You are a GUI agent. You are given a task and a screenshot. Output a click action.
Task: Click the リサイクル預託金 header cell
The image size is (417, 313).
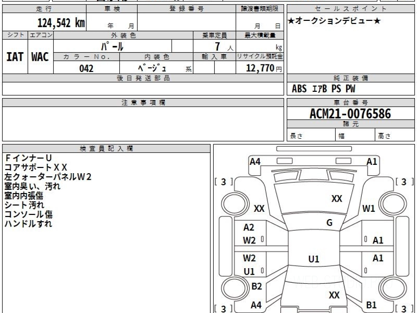pos(260,57)
